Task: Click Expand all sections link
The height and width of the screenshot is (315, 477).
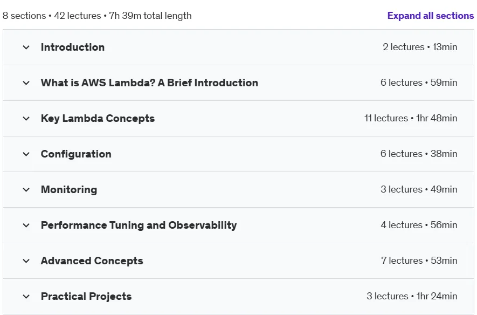Action: 431,16
